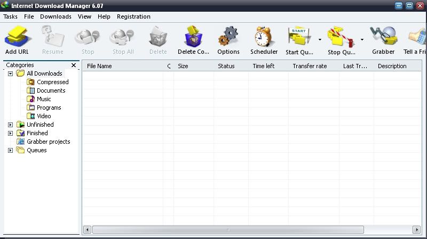Select the Compressed category label
This screenshot has height=239, width=427.
(52, 82)
